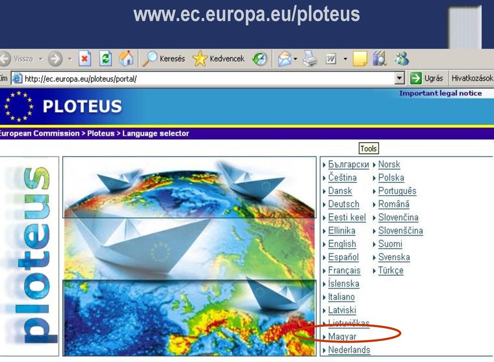This screenshot has height=362, width=494.
Task: Click the Research books icon
Action: click(x=380, y=59)
